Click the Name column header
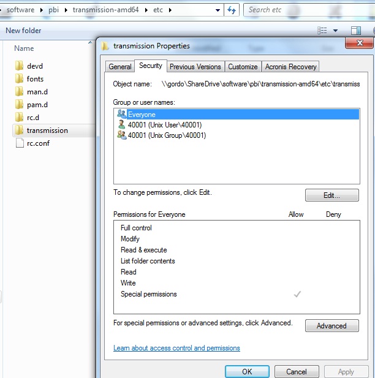 24,48
